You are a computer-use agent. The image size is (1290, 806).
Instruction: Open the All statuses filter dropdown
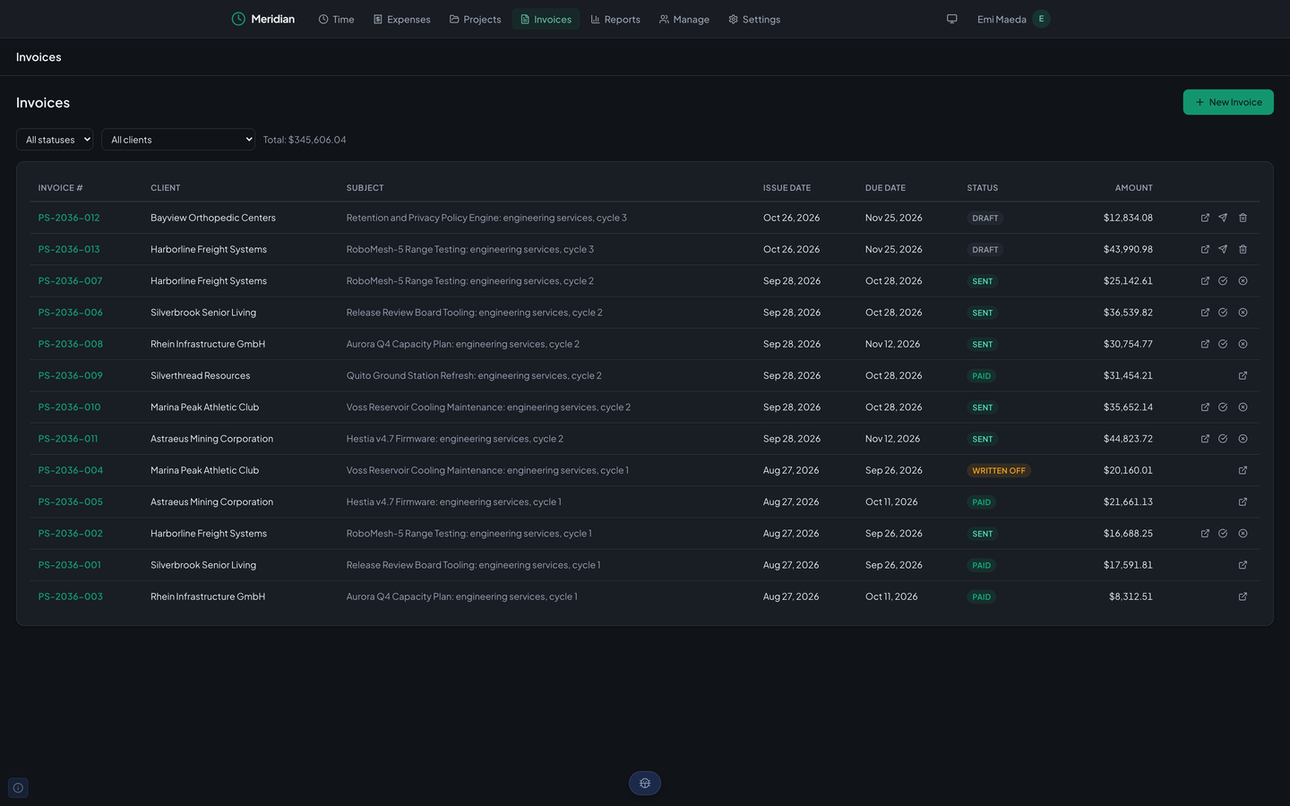(55, 140)
